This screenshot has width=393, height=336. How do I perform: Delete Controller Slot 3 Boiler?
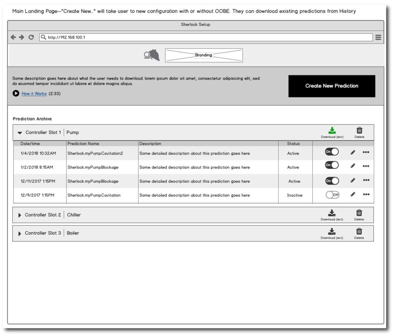click(359, 234)
